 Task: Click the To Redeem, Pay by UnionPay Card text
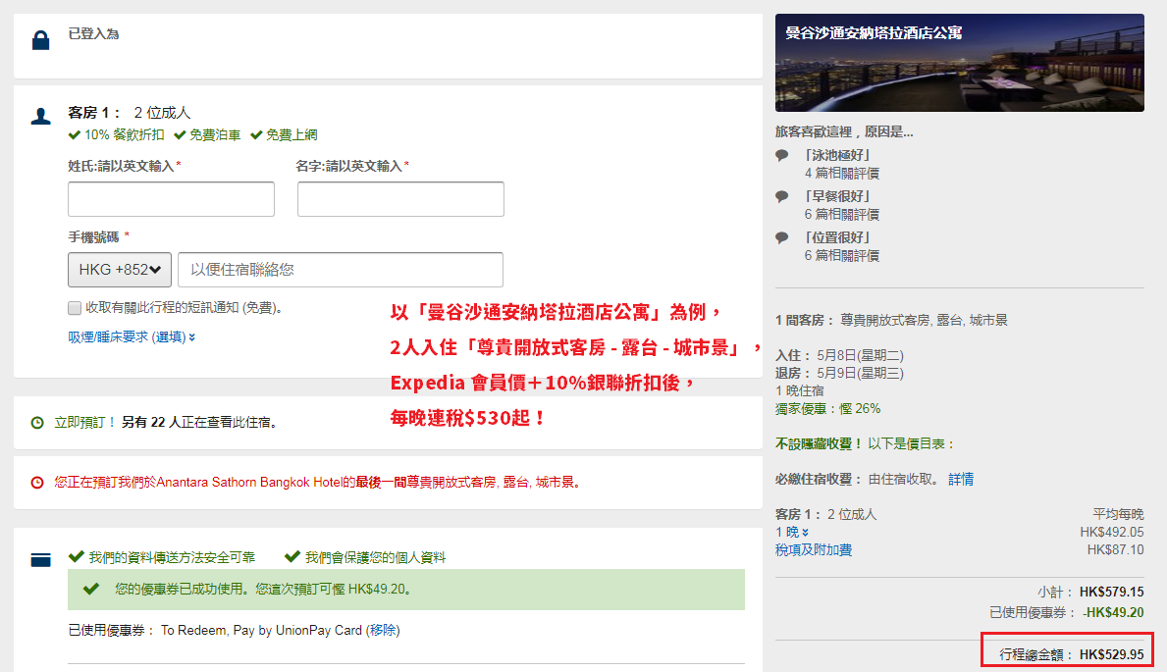click(x=261, y=631)
